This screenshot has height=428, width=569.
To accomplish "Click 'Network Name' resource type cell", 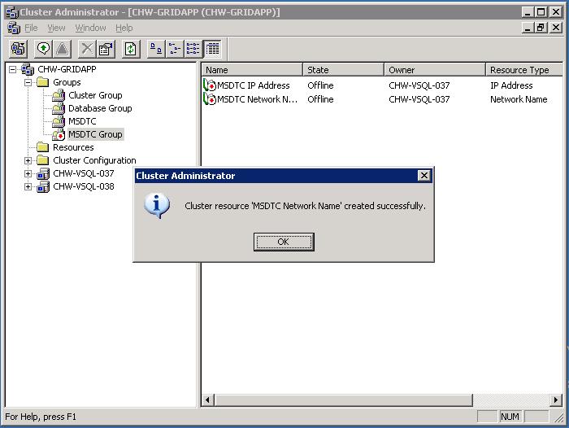I will [x=519, y=99].
